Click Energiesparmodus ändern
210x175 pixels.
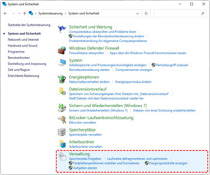[133, 82]
